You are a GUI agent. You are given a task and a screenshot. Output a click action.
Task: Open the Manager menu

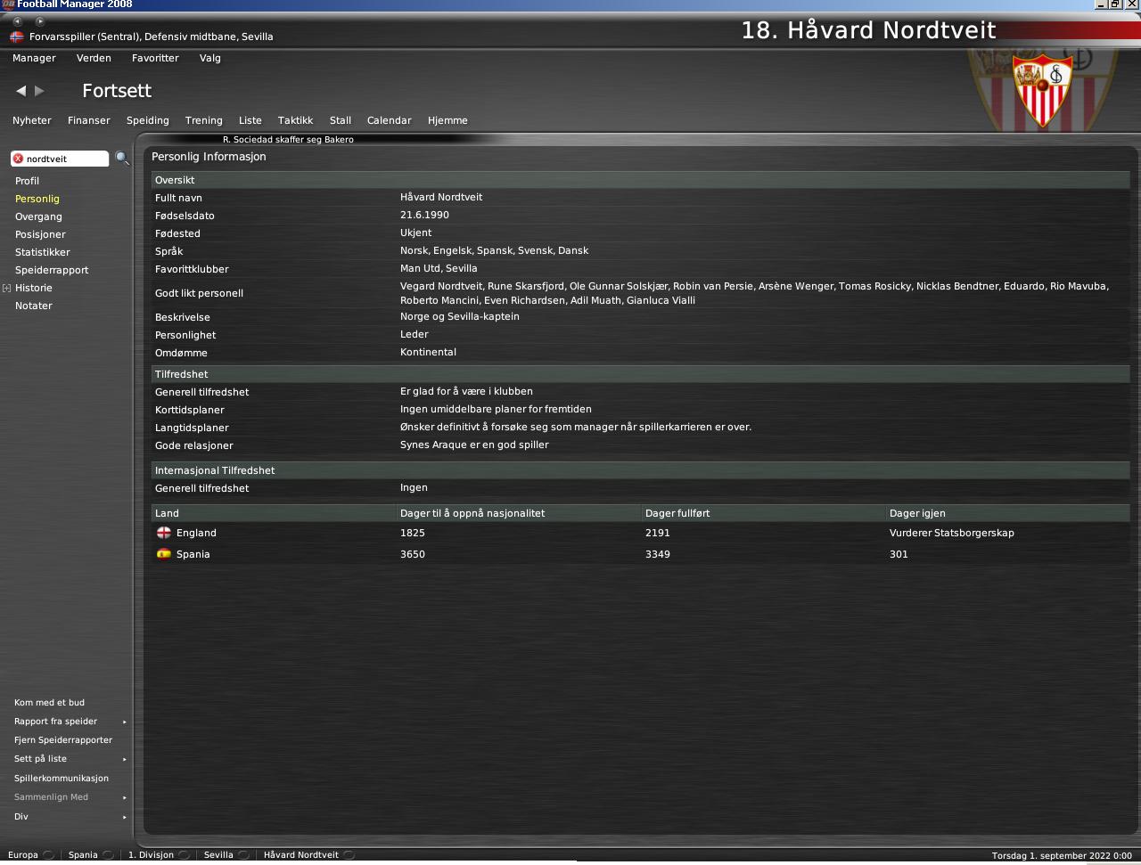coord(34,58)
